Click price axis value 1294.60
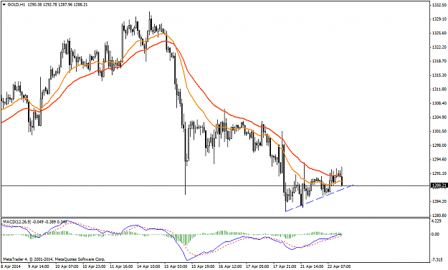The image size is (448, 270). pyautogui.click(x=439, y=159)
